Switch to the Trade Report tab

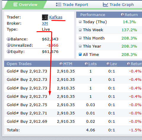(x=72, y=4)
